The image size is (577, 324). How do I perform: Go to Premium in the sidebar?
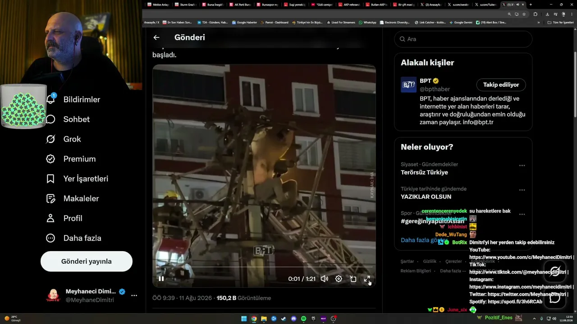point(71,159)
